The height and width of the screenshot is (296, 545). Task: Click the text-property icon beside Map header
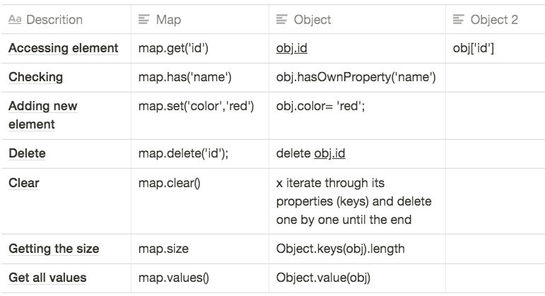click(143, 20)
